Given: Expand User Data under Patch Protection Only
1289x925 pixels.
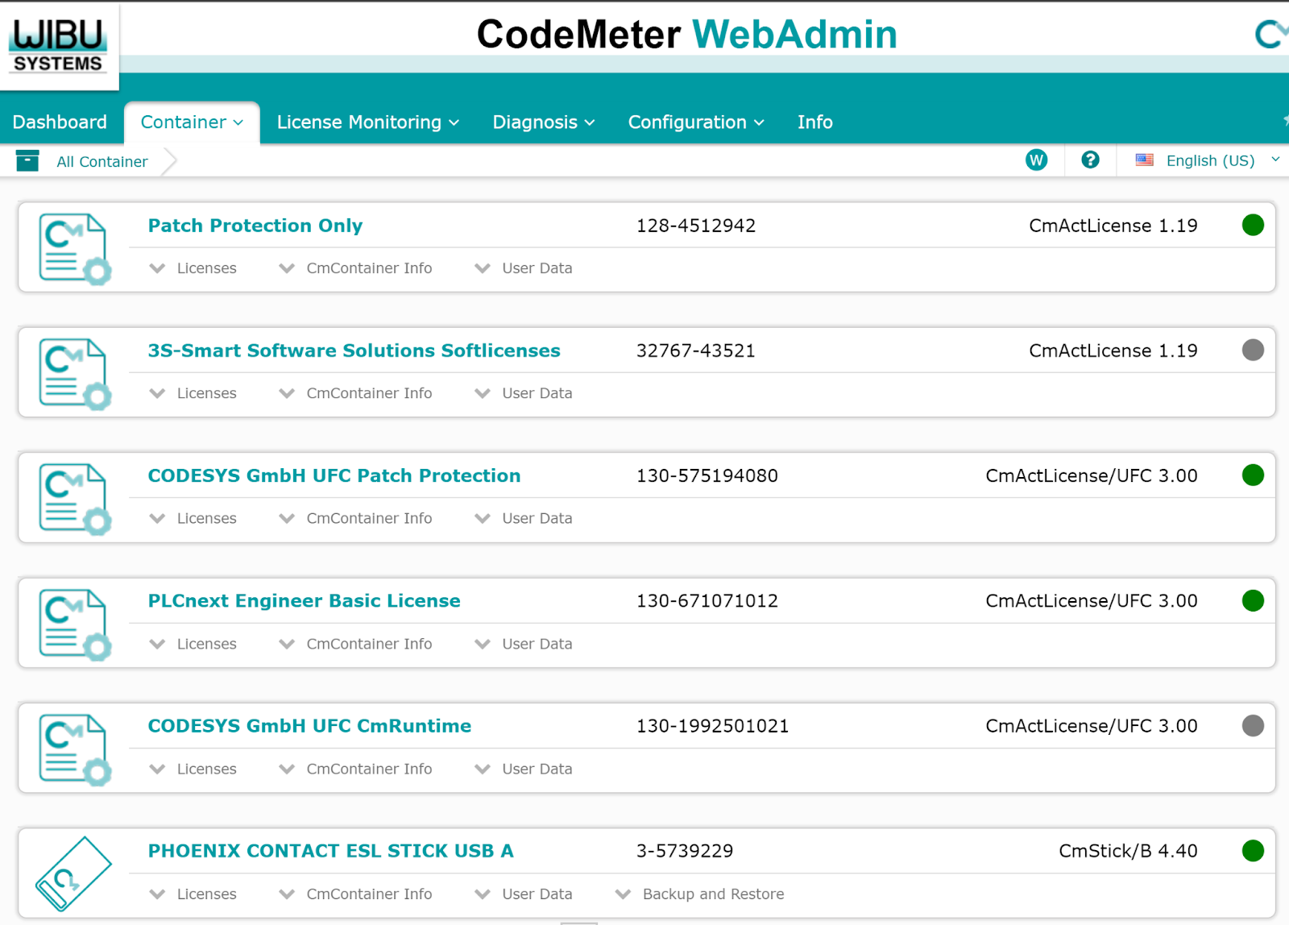Looking at the screenshot, I should tap(524, 268).
